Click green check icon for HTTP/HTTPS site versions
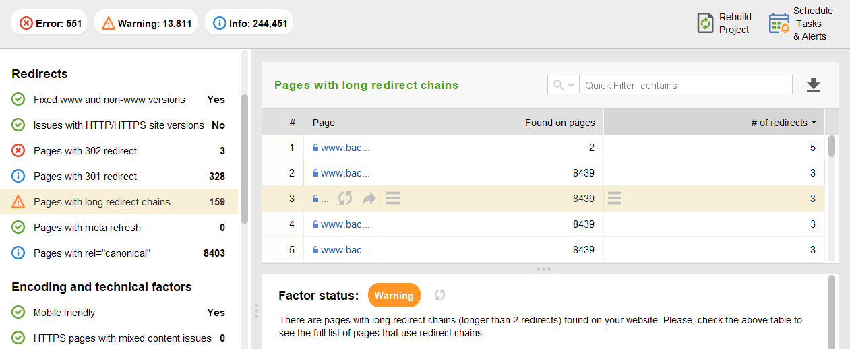The image size is (850, 349). (19, 125)
